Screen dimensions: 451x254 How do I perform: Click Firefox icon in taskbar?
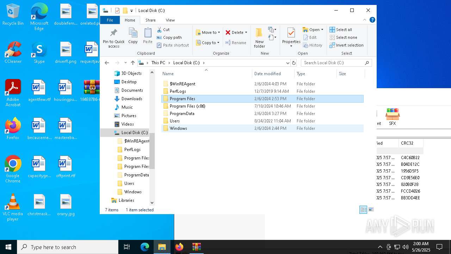coord(179,247)
